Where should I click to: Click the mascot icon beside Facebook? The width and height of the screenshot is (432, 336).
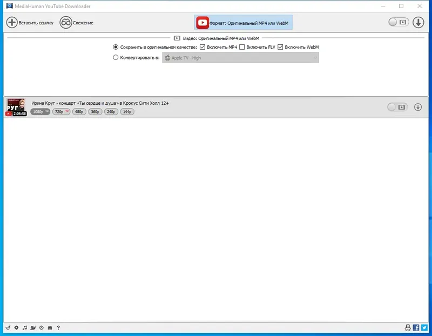click(408, 327)
